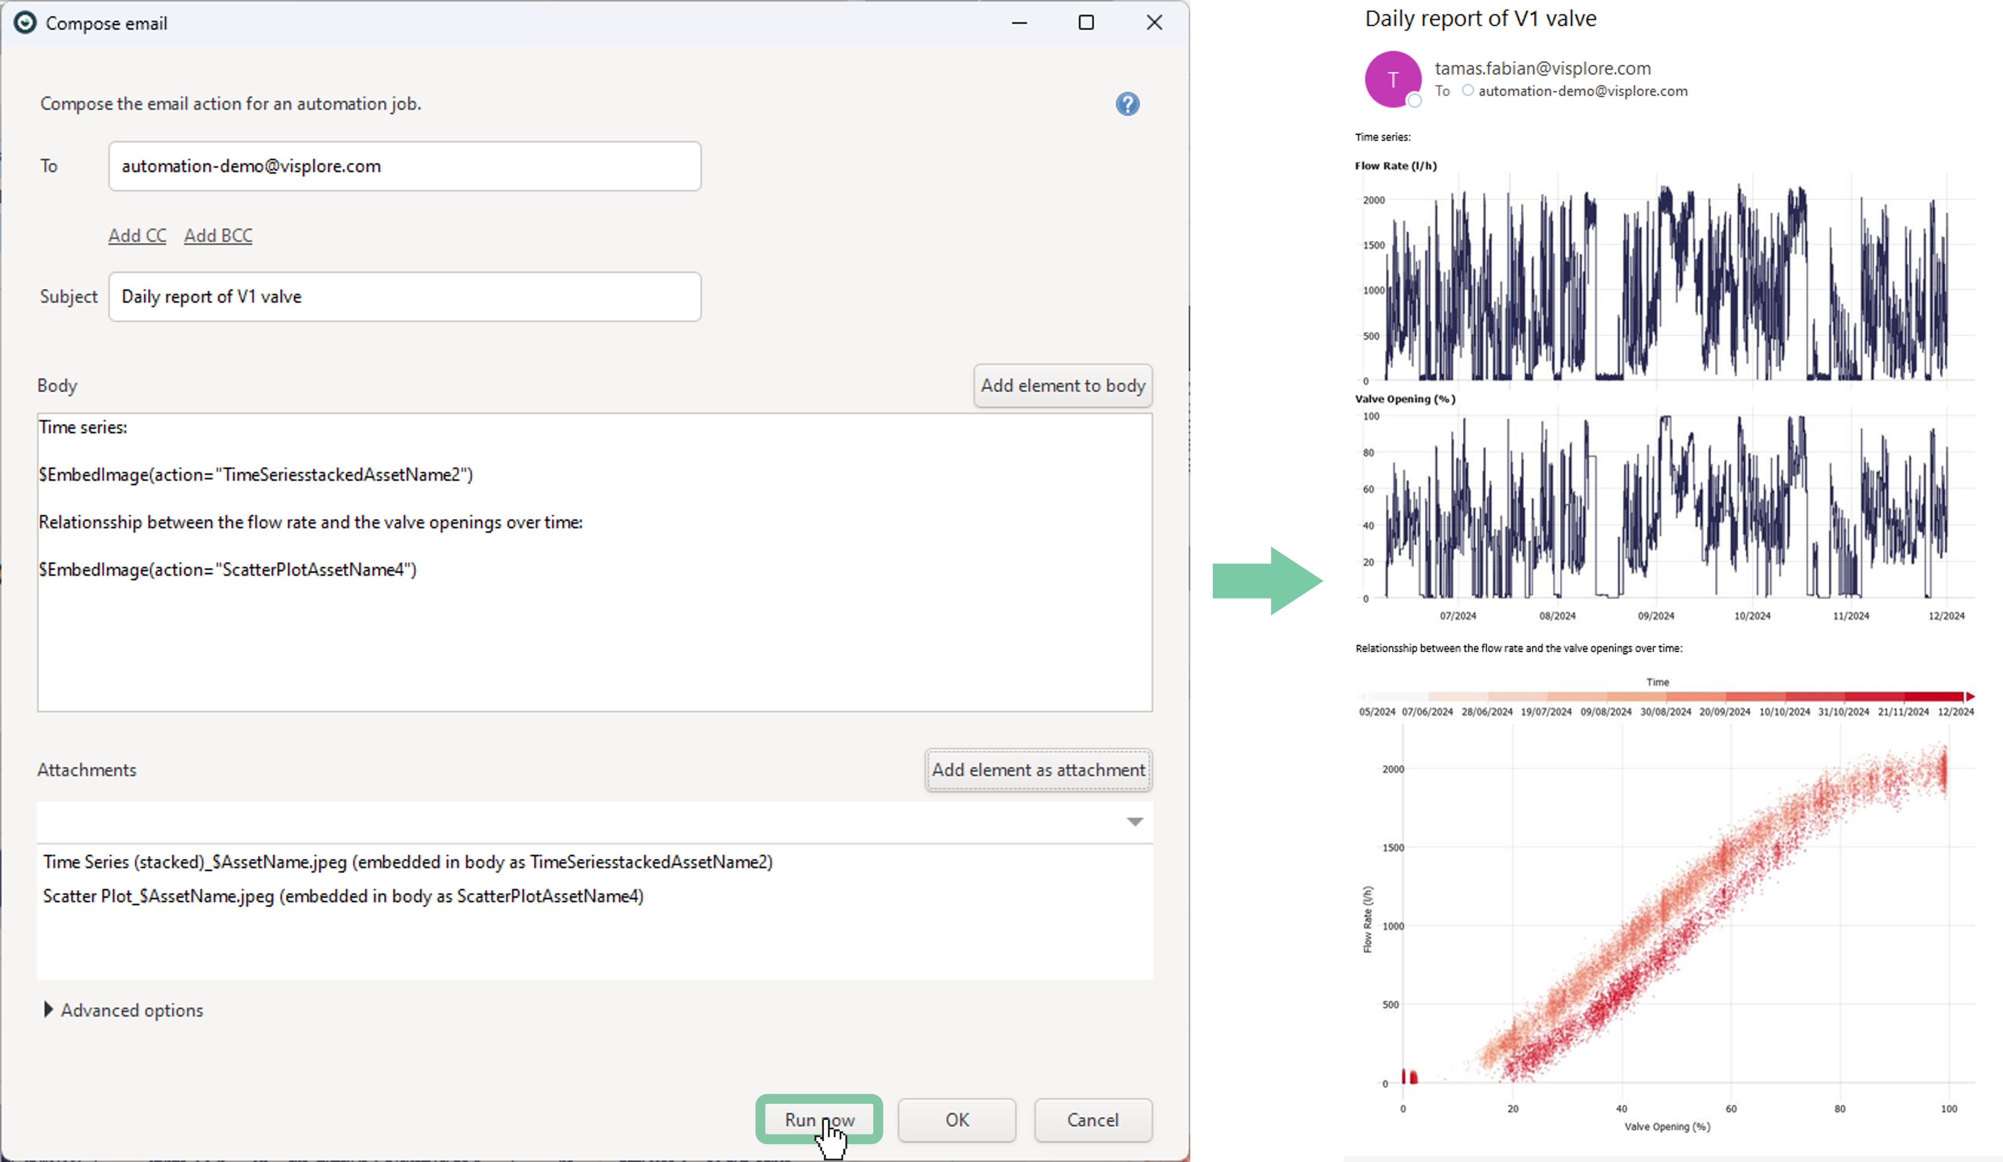Click the Add BCC link

point(218,235)
